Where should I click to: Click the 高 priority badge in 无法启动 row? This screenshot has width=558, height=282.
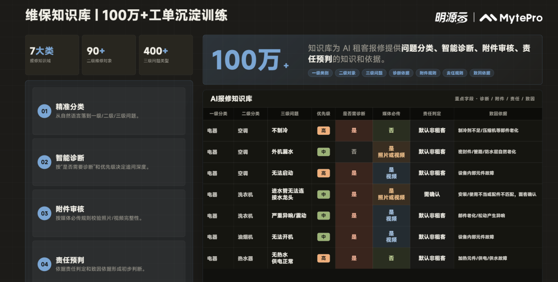[323, 173]
